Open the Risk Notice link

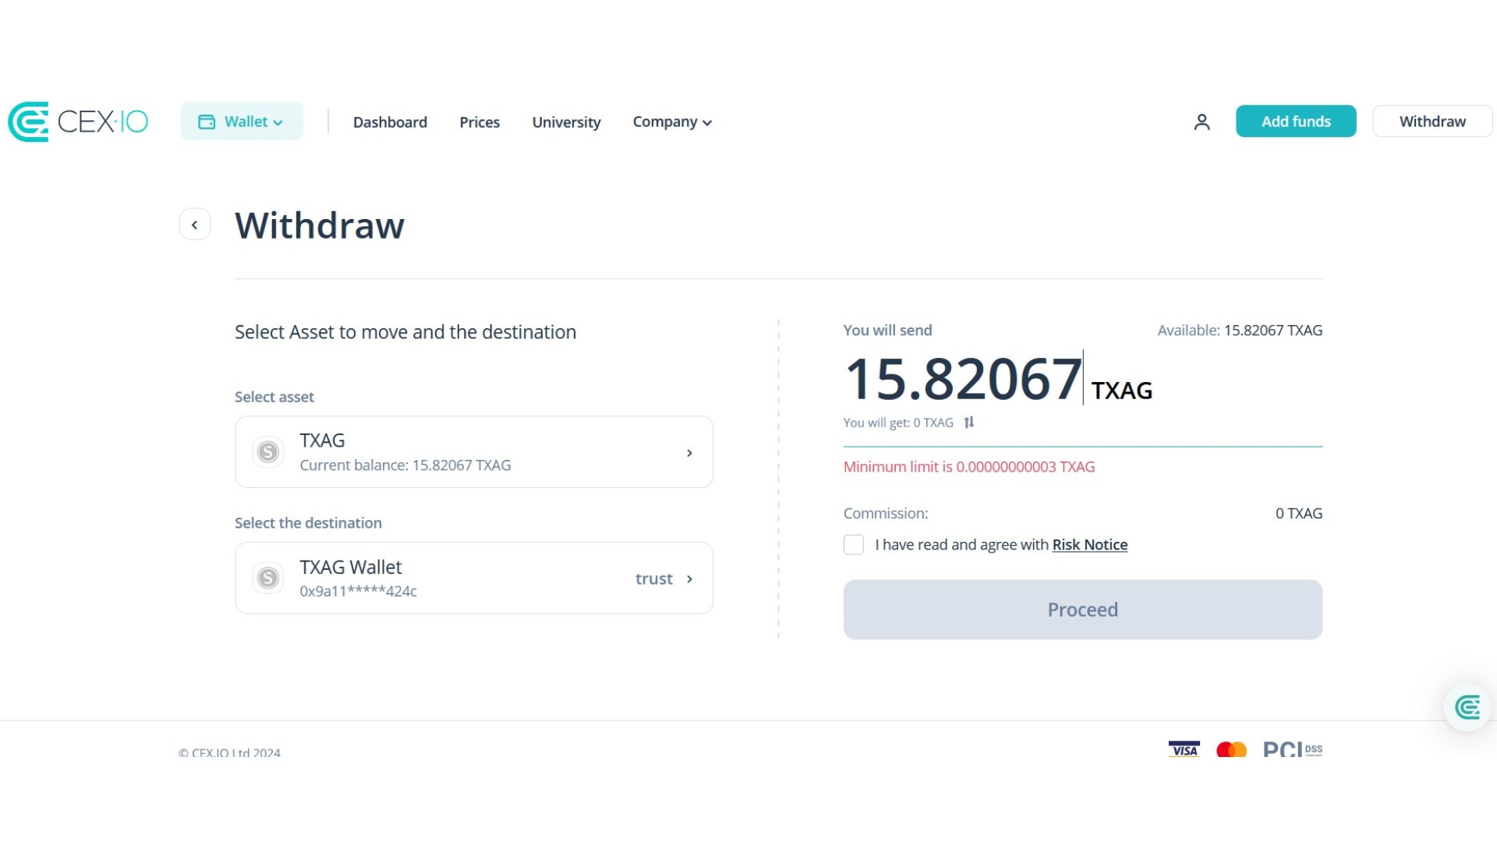[x=1090, y=545]
